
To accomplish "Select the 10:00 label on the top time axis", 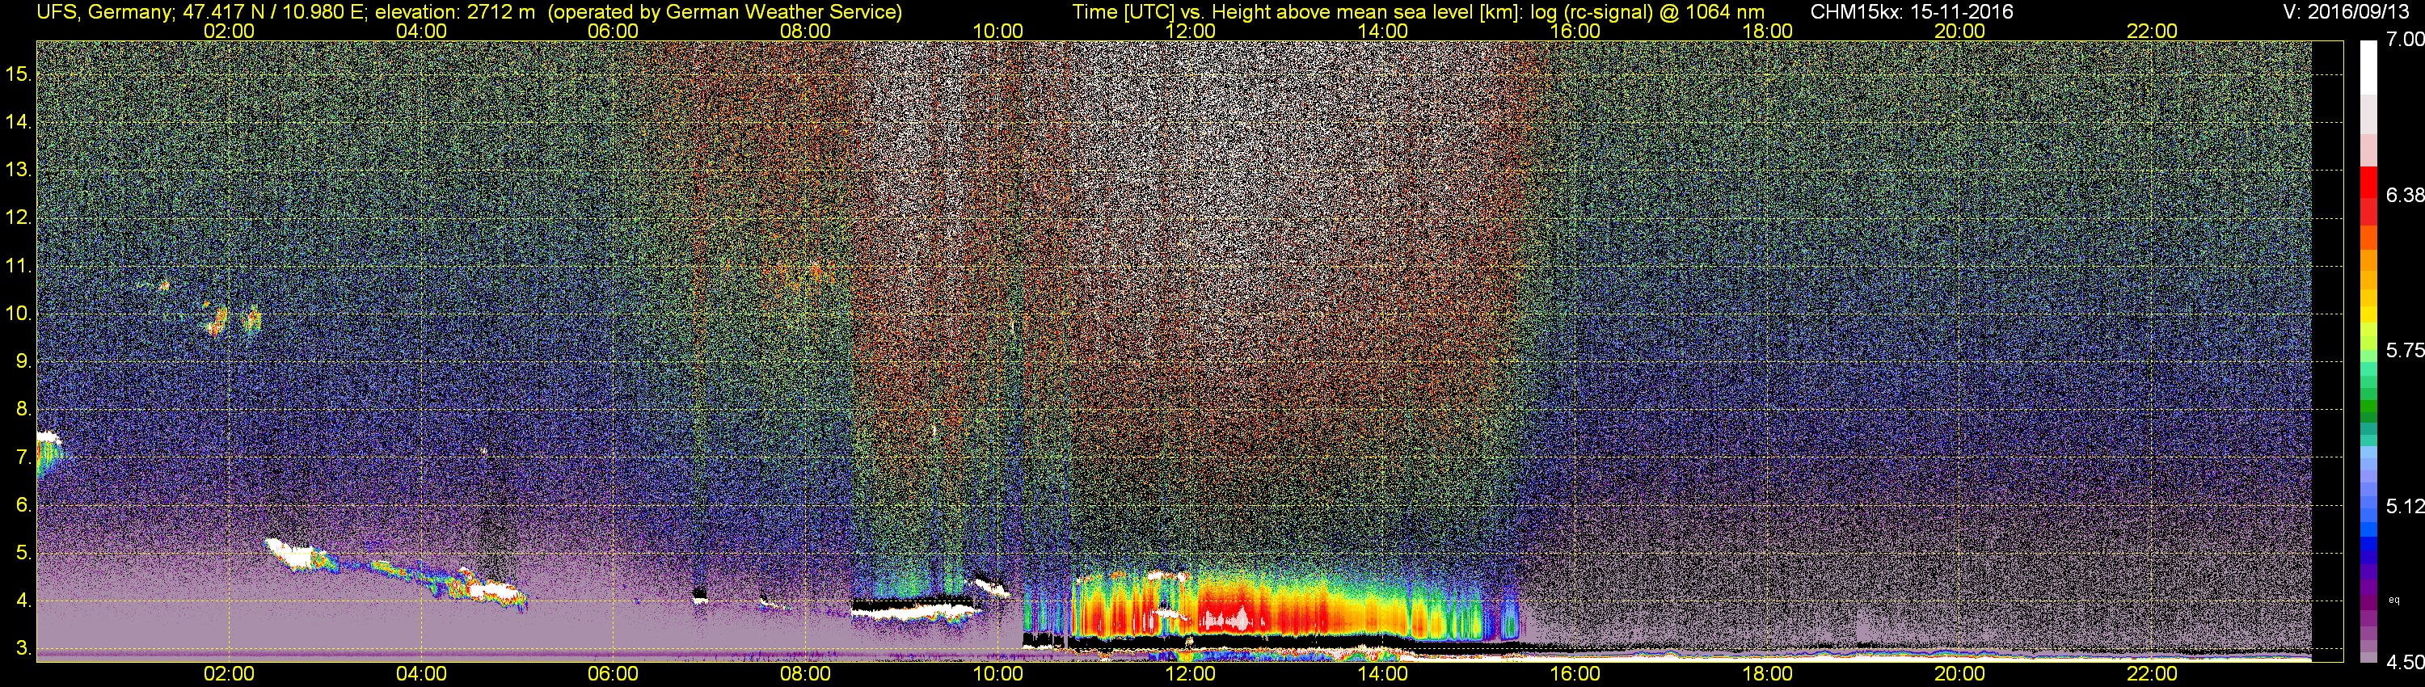I will [x=997, y=31].
